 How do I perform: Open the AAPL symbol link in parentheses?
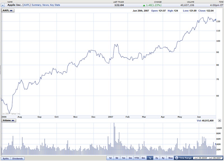27,5
